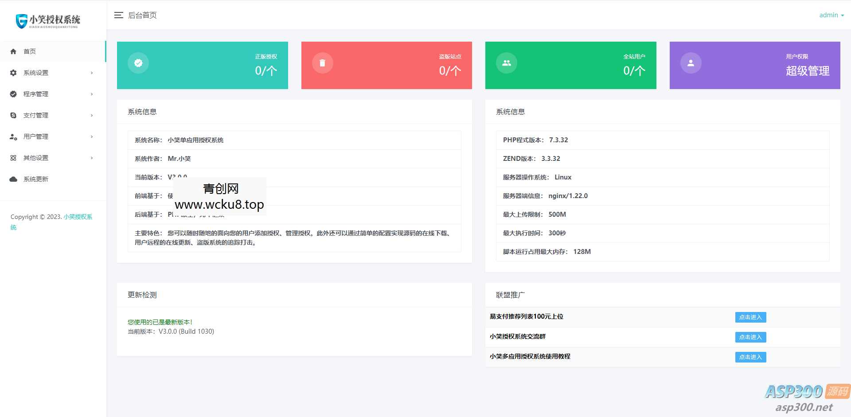Click the shield icon for 程序管理
This screenshot has width=851, height=417.
point(12,94)
